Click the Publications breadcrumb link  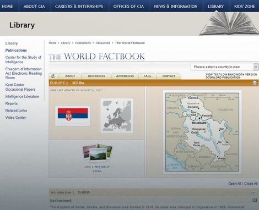click(x=83, y=43)
